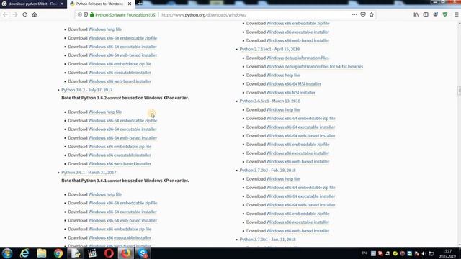
Task: Open the Python 3.7.0b1 - Jan. 31, 2018 release
Action: pyautogui.click(x=267, y=240)
